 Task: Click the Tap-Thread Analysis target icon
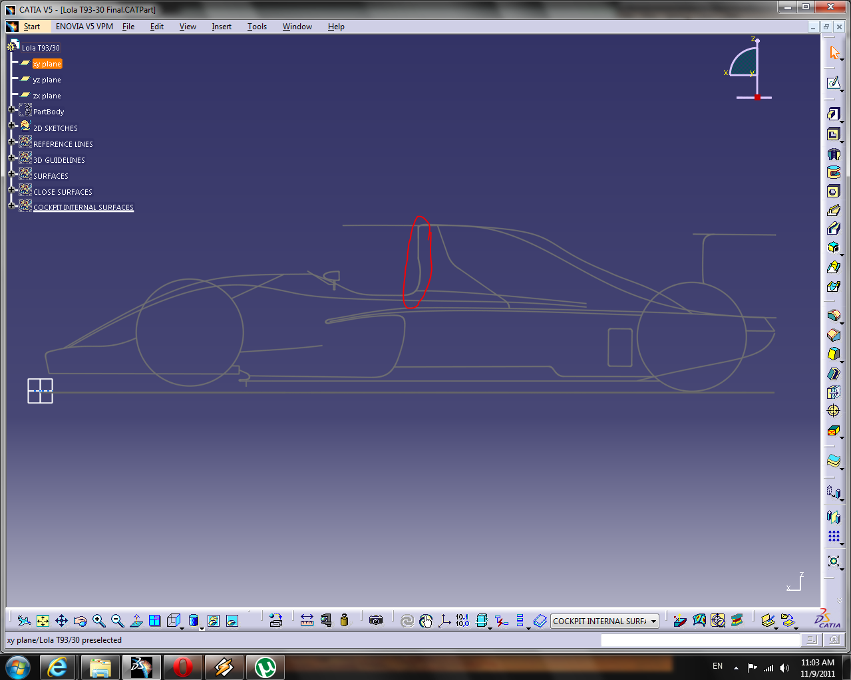pyautogui.click(x=717, y=621)
